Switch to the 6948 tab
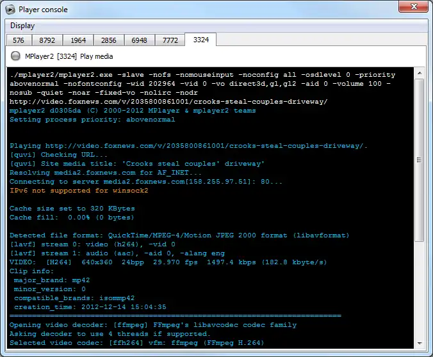The image size is (433, 357). tap(139, 40)
